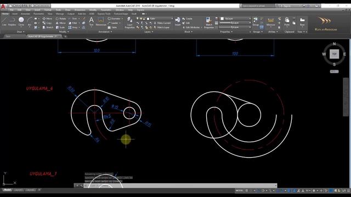
Task: Click the N compass direction on ViewCube
Action: [334, 44]
